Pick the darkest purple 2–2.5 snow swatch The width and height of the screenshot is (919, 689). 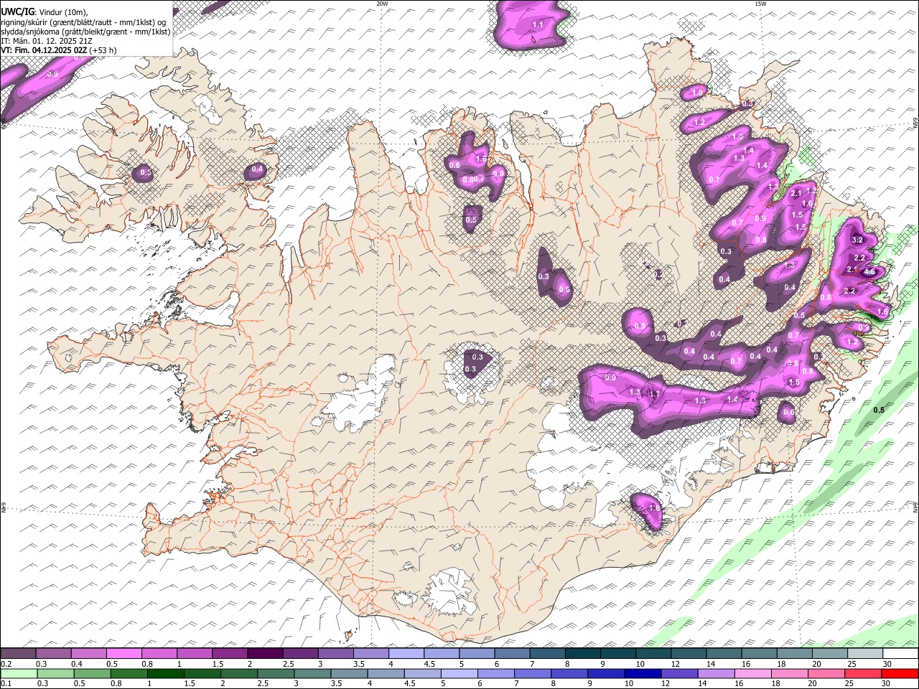click(264, 654)
